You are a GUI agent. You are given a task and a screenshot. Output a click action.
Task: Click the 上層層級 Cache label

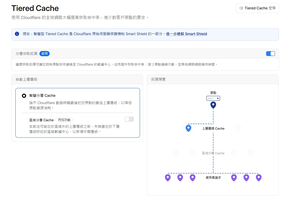coord(213,129)
